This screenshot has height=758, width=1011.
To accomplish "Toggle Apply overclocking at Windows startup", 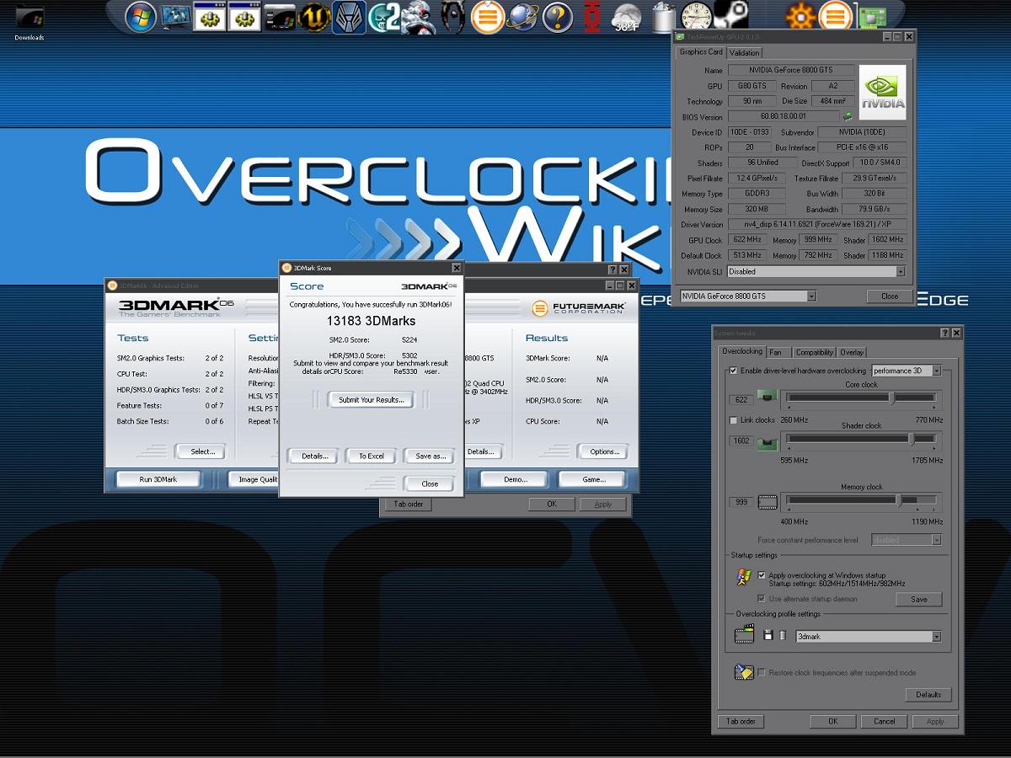I will click(762, 575).
